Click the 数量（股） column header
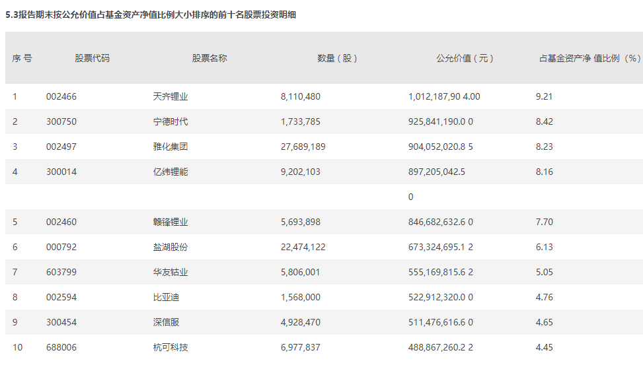 [x=337, y=58]
